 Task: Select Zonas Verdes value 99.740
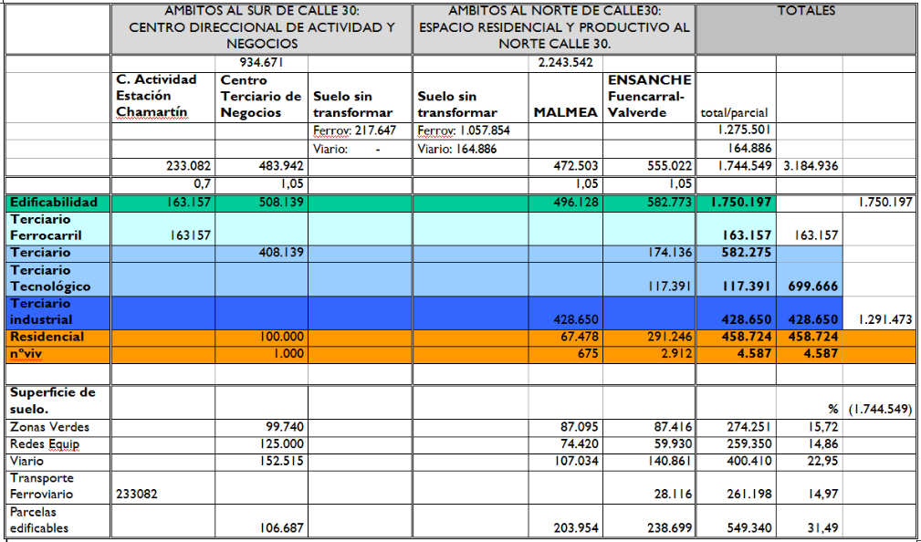[x=284, y=427]
